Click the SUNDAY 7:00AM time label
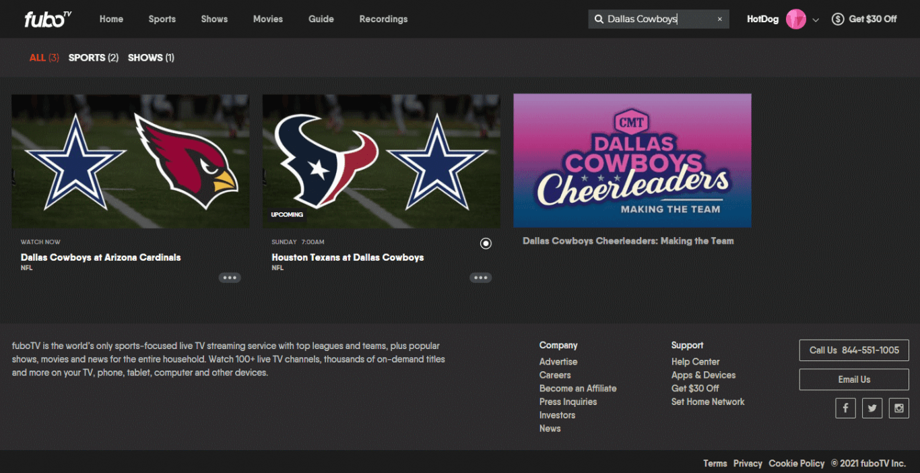The width and height of the screenshot is (920, 473). pos(298,242)
